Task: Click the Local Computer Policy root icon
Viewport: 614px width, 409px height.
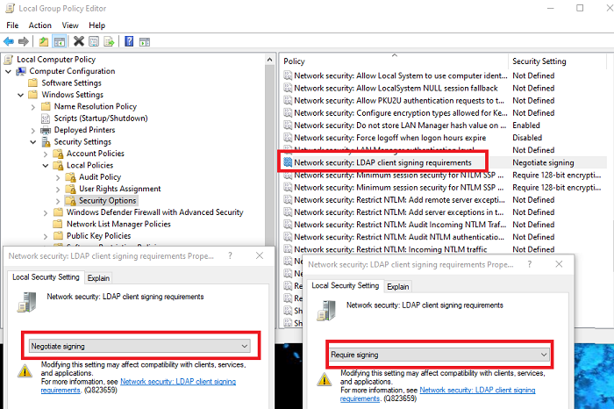Action: 9,60
